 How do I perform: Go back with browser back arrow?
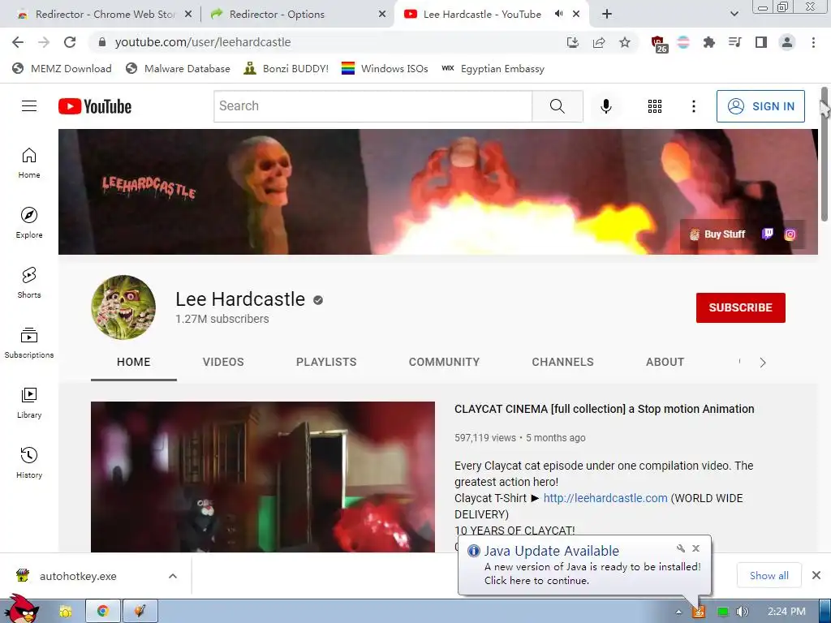click(x=18, y=42)
